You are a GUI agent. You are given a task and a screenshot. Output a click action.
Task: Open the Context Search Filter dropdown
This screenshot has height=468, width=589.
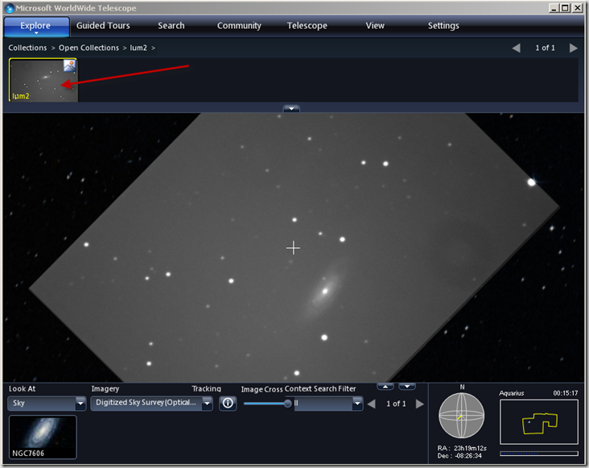[328, 404]
